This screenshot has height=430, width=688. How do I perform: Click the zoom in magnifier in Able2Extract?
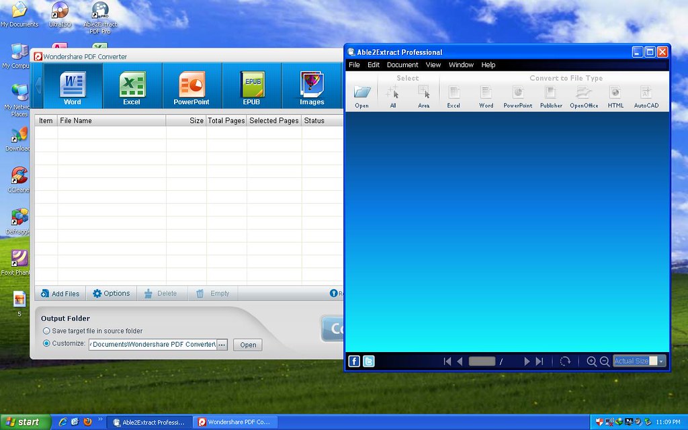click(591, 361)
